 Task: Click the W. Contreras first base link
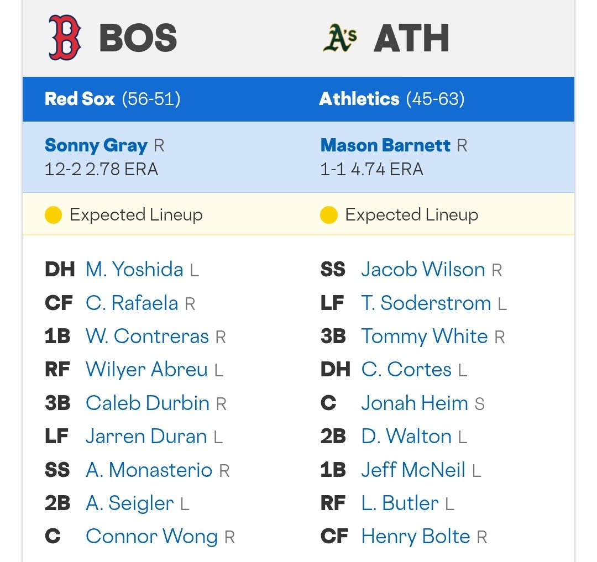[147, 337]
